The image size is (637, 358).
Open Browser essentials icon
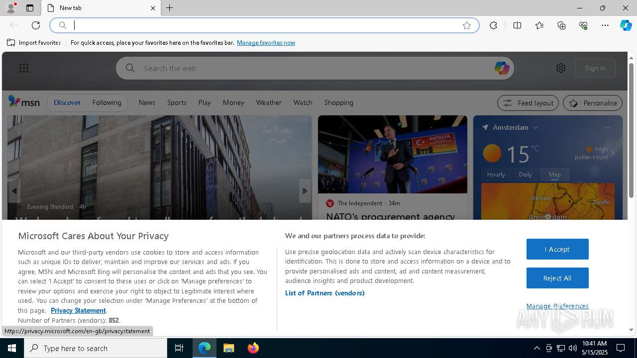(583, 25)
